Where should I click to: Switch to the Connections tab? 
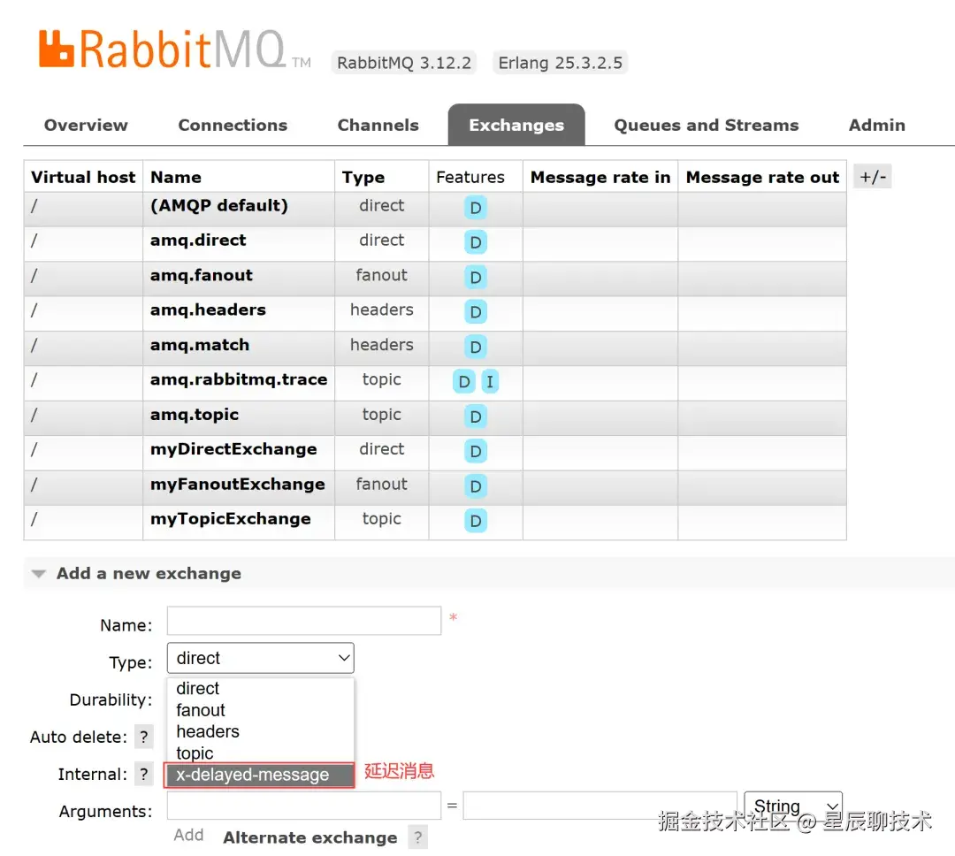point(233,125)
